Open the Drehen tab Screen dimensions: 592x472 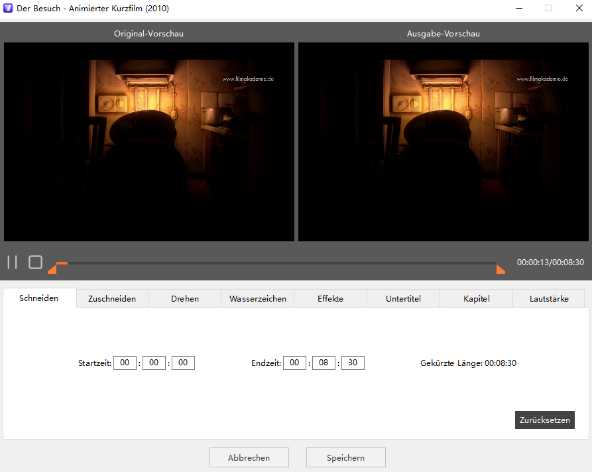click(184, 298)
